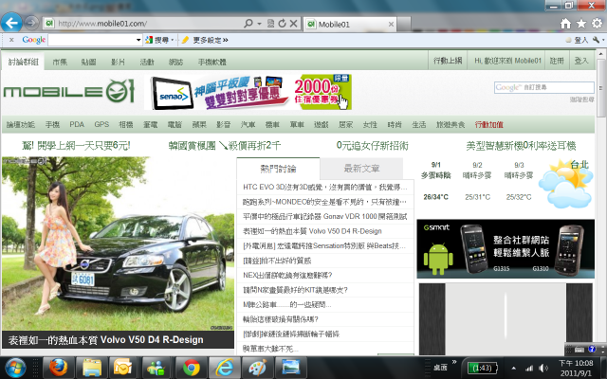Viewport: 607px width, 379px height.
Task: Click the vertical scrollbar up arrow
Action: (600, 54)
